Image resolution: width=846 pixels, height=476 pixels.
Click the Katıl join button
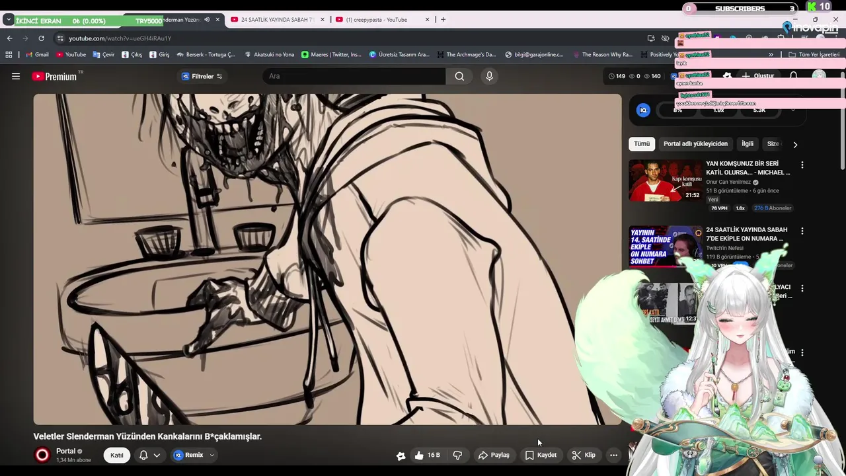pyautogui.click(x=117, y=455)
